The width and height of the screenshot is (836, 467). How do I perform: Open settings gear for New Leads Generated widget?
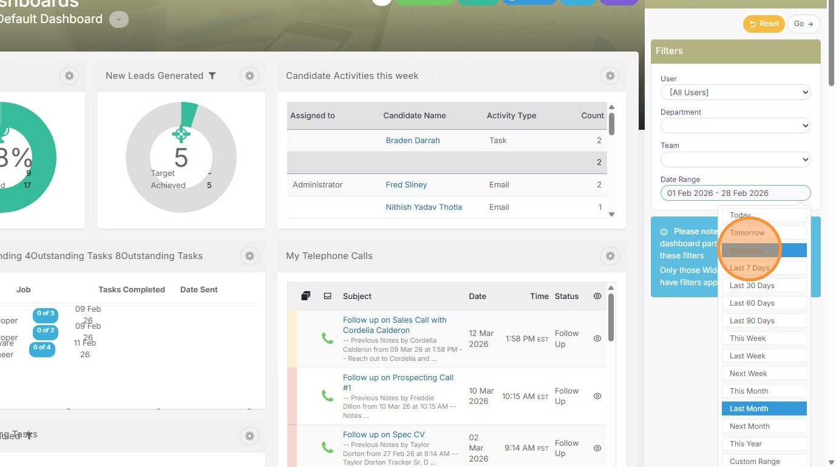pos(250,76)
